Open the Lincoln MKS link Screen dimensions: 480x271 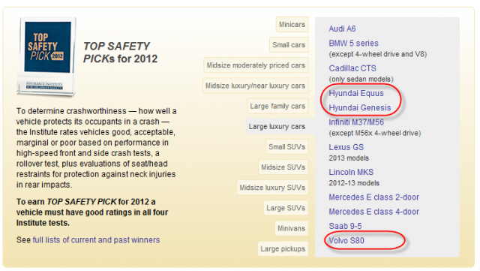click(351, 172)
